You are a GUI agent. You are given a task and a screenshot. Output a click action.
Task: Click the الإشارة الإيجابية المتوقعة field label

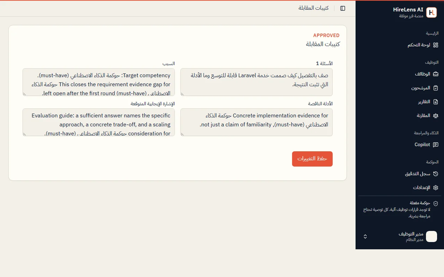click(153, 104)
